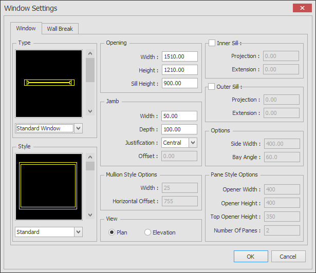Switch to the Wall Break tab
Viewport: 316px width, 273px height.
[x=60, y=29]
